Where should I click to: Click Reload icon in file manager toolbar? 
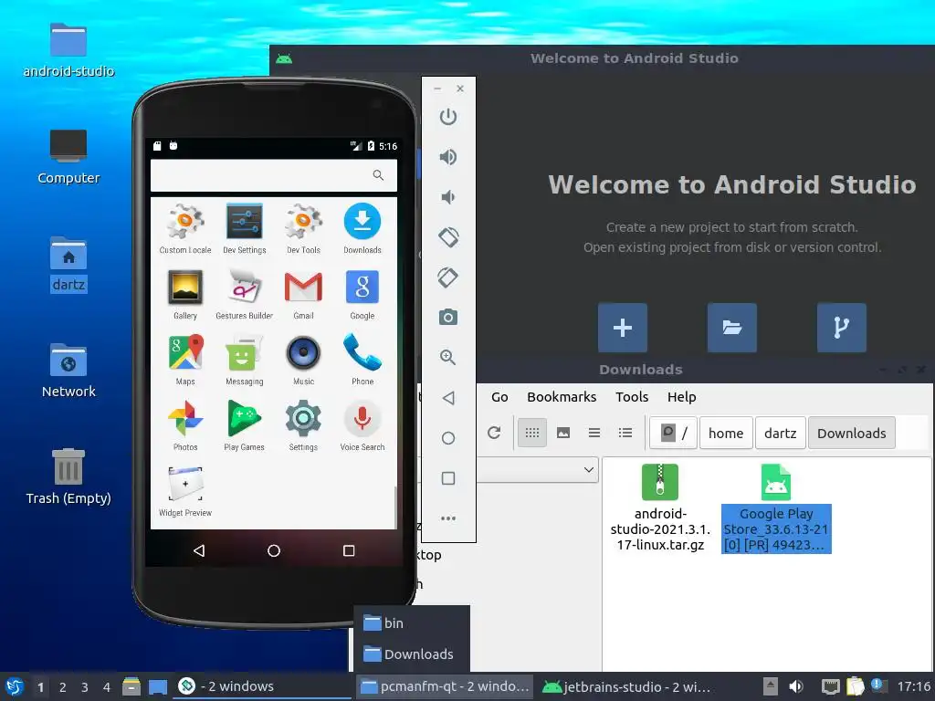coord(494,433)
